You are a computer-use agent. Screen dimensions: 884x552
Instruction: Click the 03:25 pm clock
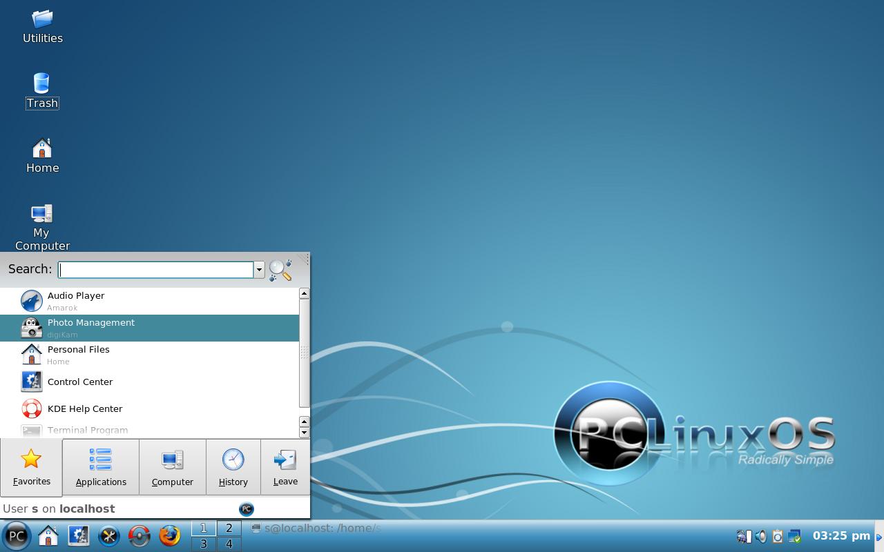tap(841, 535)
